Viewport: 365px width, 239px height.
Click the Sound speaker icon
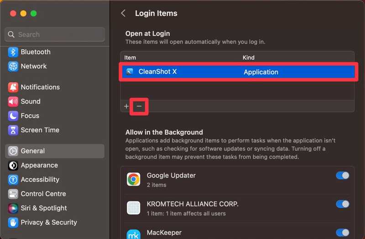tap(13, 101)
